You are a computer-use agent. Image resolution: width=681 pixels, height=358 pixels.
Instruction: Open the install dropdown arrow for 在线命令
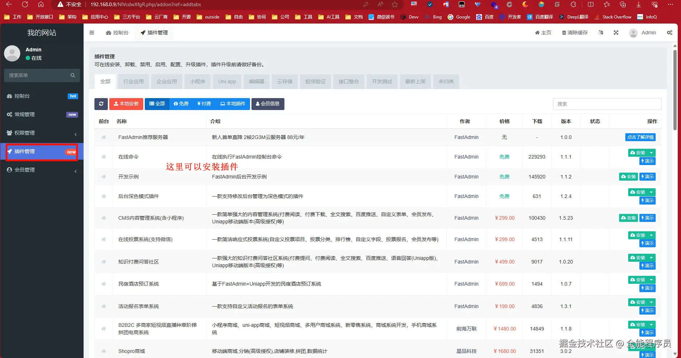(651, 153)
